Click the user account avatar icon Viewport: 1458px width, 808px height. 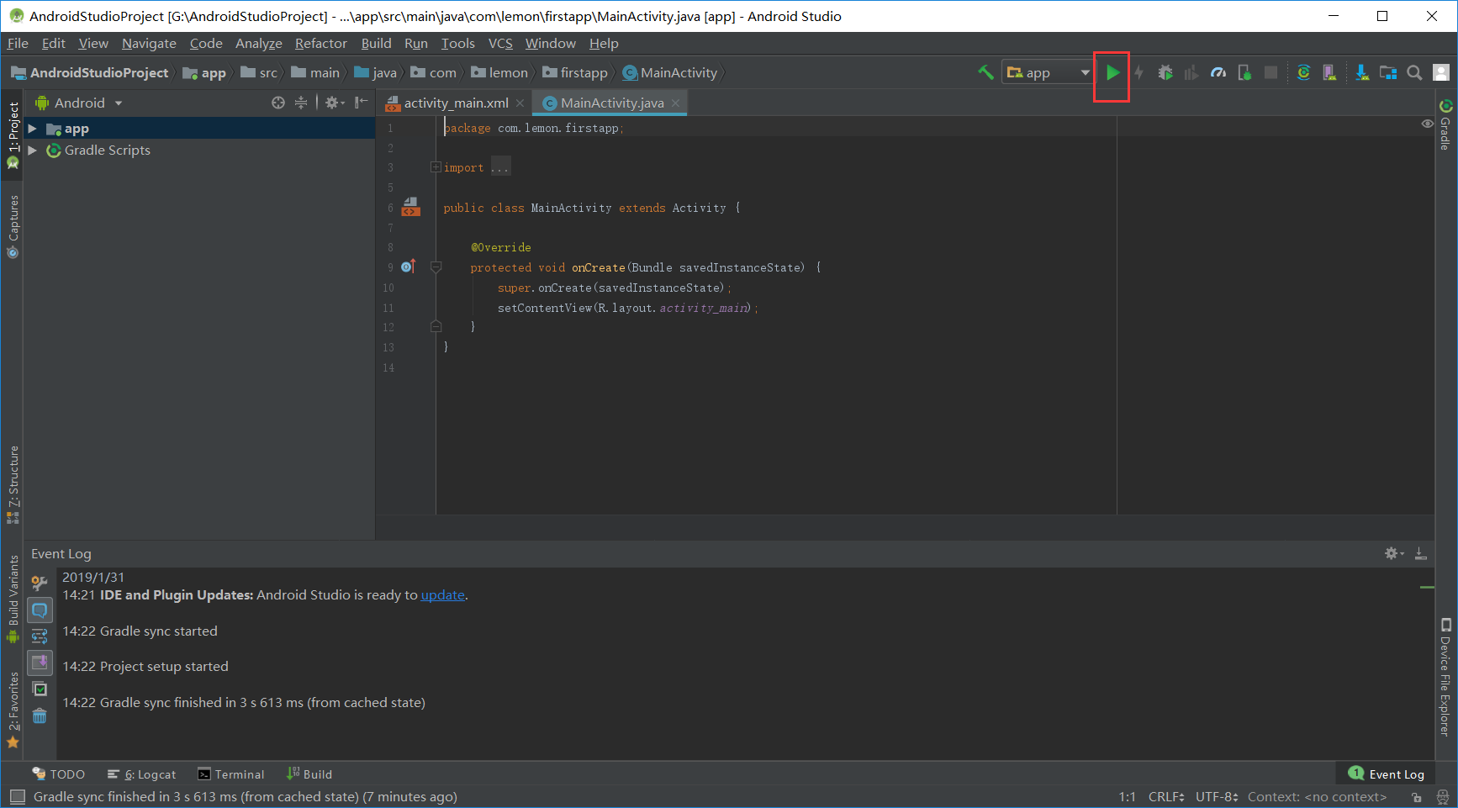click(1441, 73)
